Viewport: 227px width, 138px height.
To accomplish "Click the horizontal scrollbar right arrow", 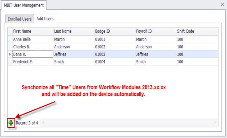I will 215,123.
